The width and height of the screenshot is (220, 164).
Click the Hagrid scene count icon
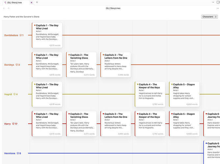pos(14,94)
